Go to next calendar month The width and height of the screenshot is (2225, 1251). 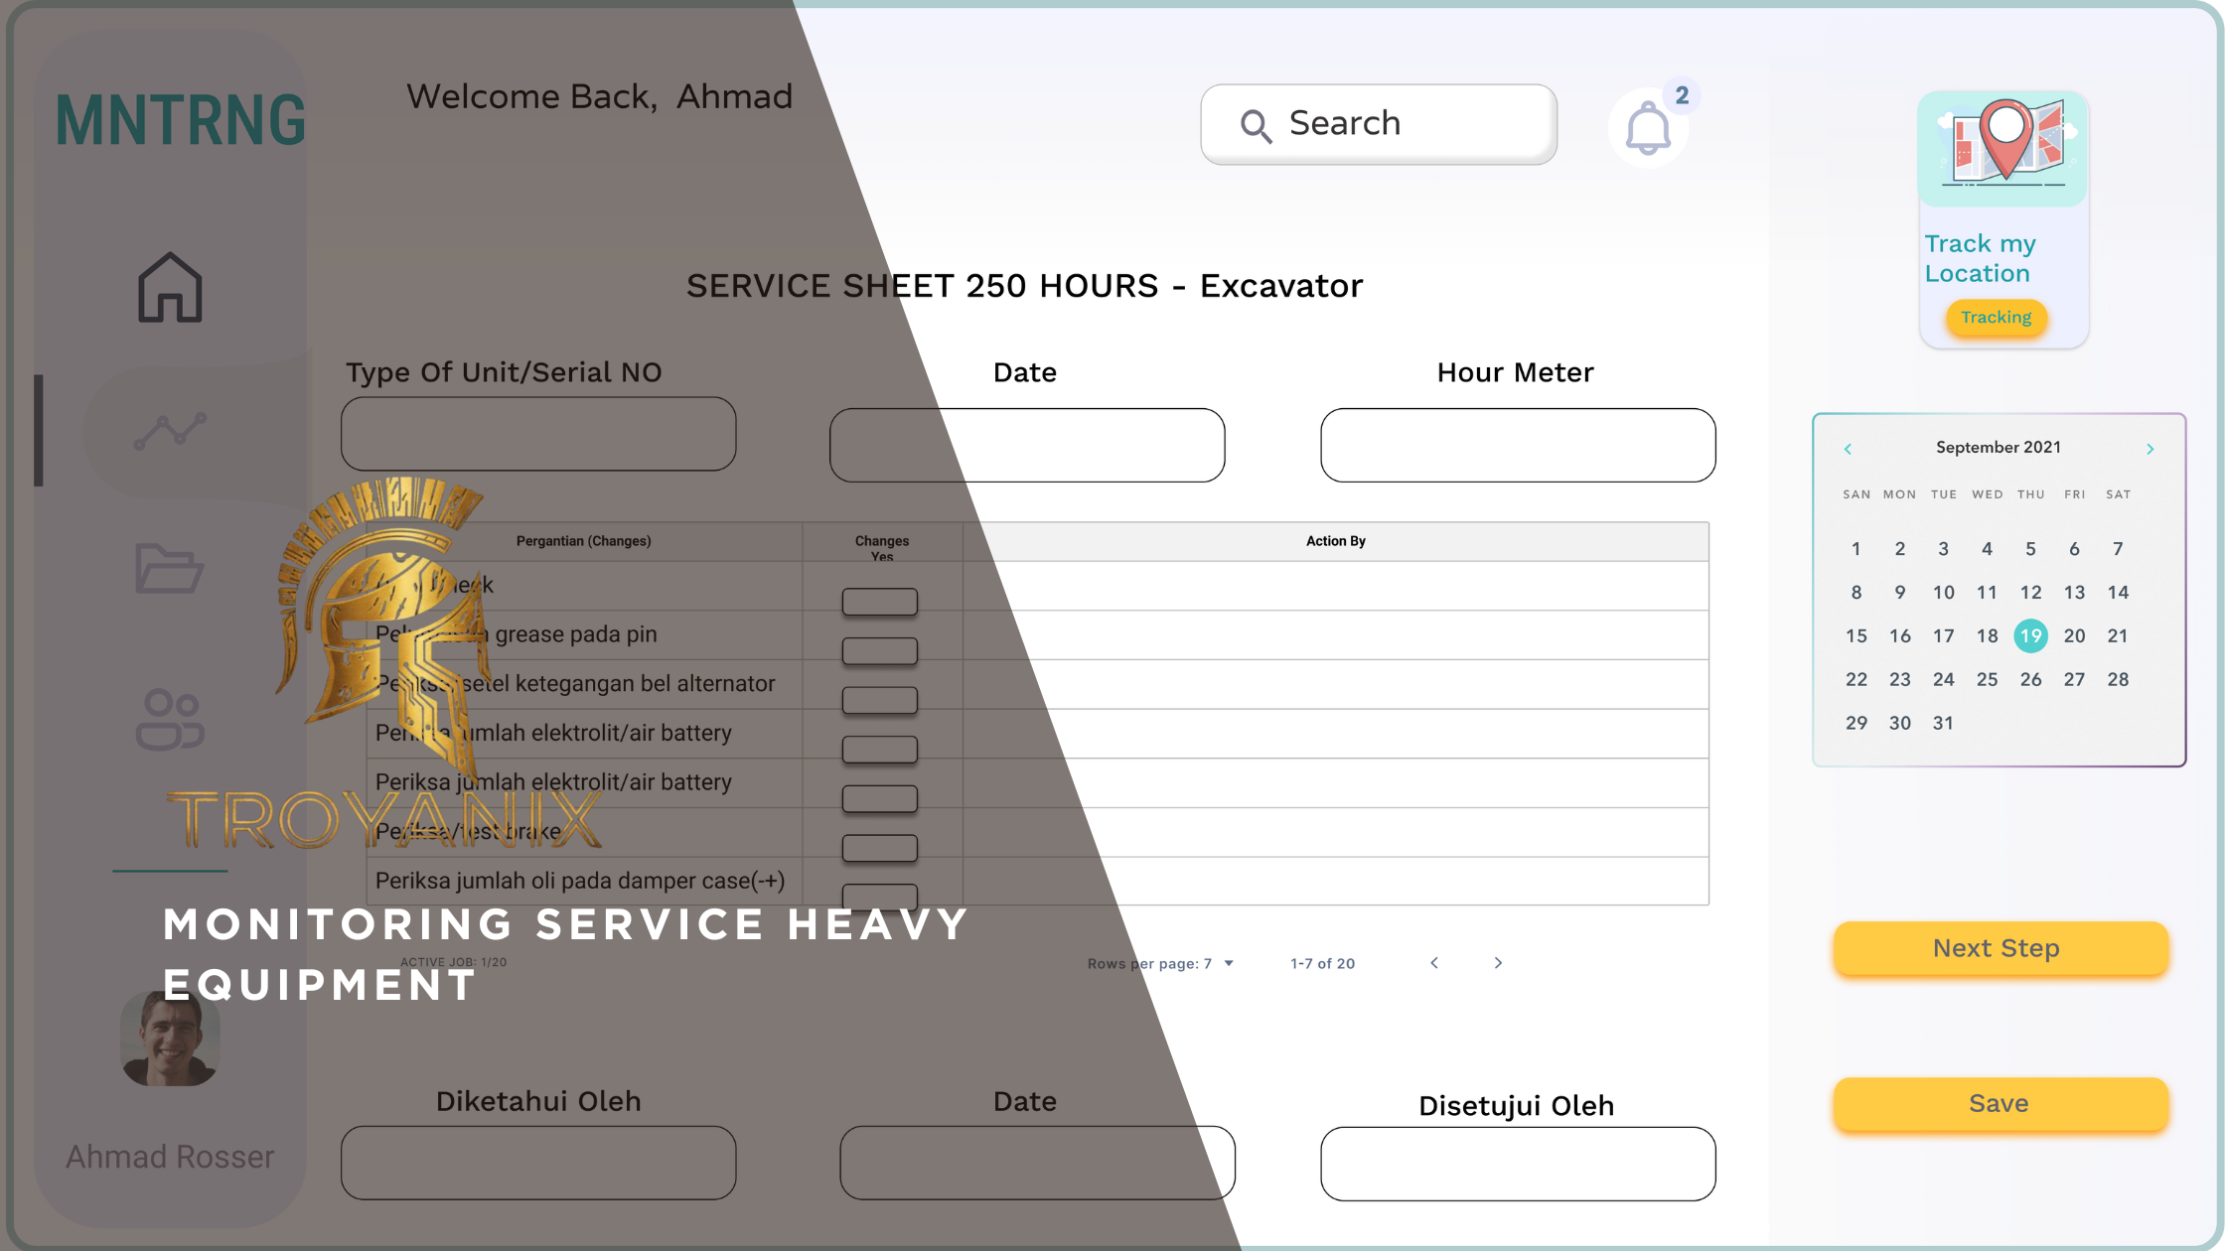point(2150,449)
